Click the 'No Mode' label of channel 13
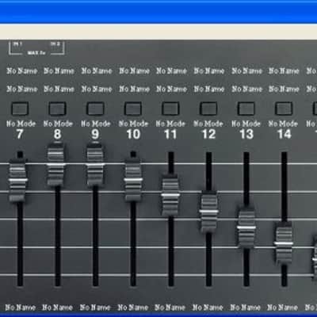 tap(246, 124)
